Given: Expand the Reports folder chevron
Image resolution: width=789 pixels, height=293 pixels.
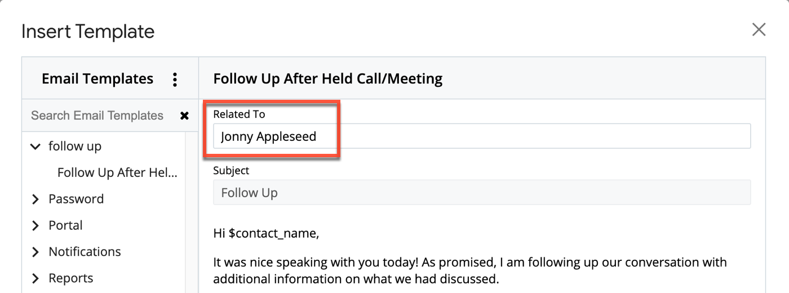Looking at the screenshot, I should coord(36,278).
